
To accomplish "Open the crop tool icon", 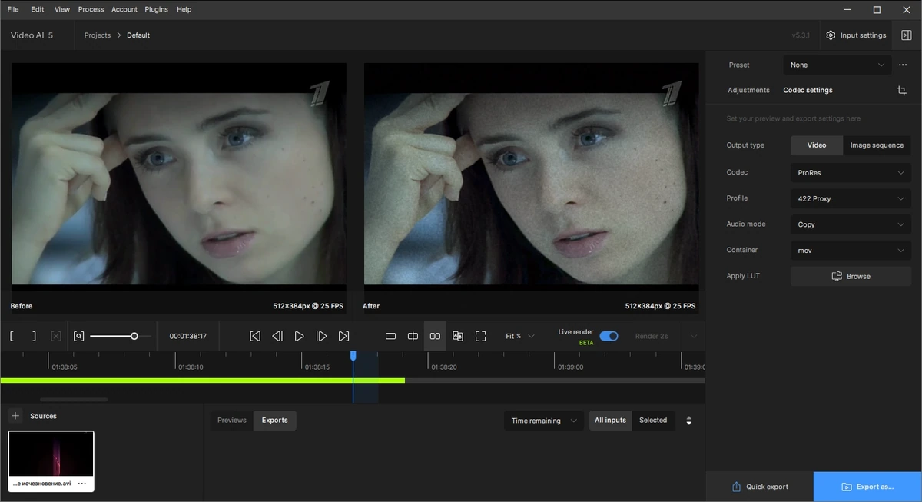I will 901,90.
